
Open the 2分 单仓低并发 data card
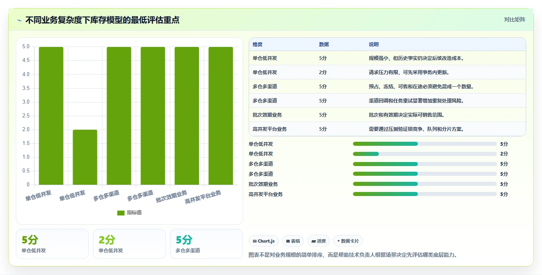(129, 244)
